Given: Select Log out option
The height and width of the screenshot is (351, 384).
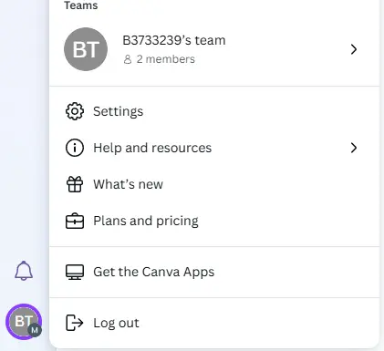Looking at the screenshot, I should point(214,323).
